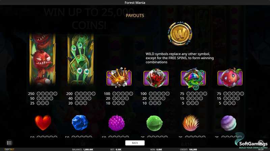
Task: Click the BACK button
Action: [x=135, y=143]
